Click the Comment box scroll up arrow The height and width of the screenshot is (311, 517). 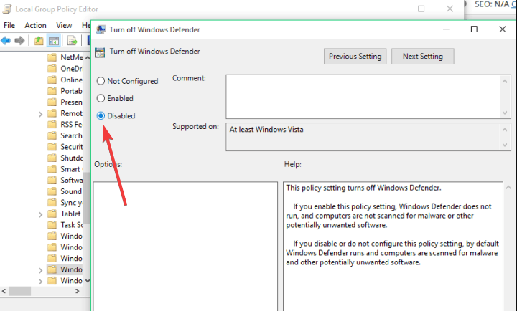point(505,81)
